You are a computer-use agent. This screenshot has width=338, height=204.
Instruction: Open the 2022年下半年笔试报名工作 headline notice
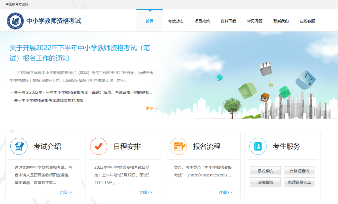coord(80,53)
